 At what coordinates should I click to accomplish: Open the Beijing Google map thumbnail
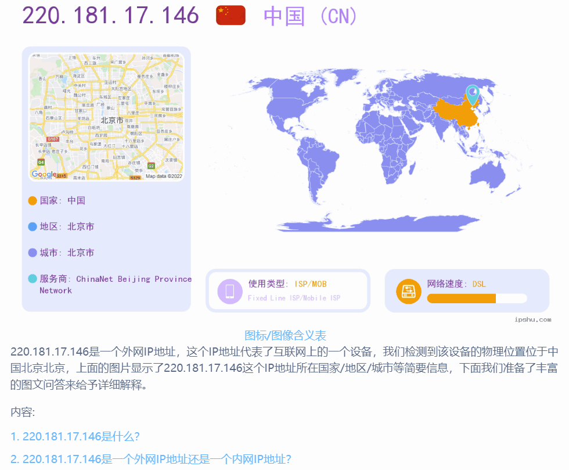pos(106,117)
